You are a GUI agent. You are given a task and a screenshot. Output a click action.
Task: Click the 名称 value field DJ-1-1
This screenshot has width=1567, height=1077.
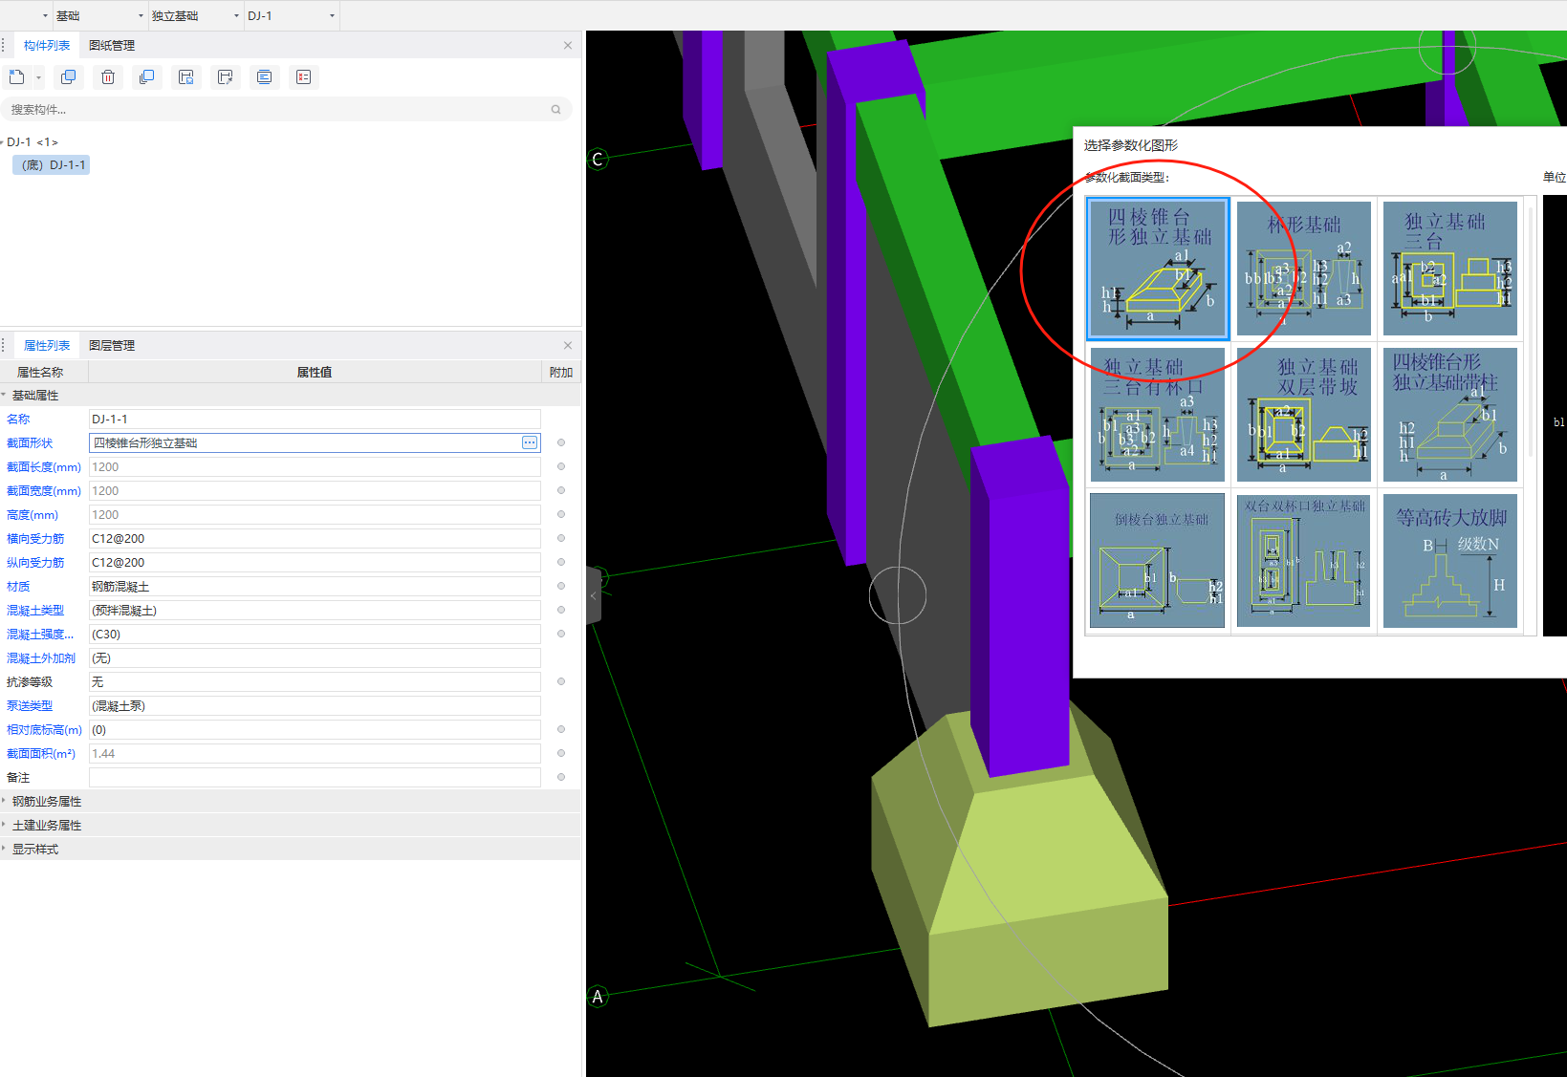[315, 419]
